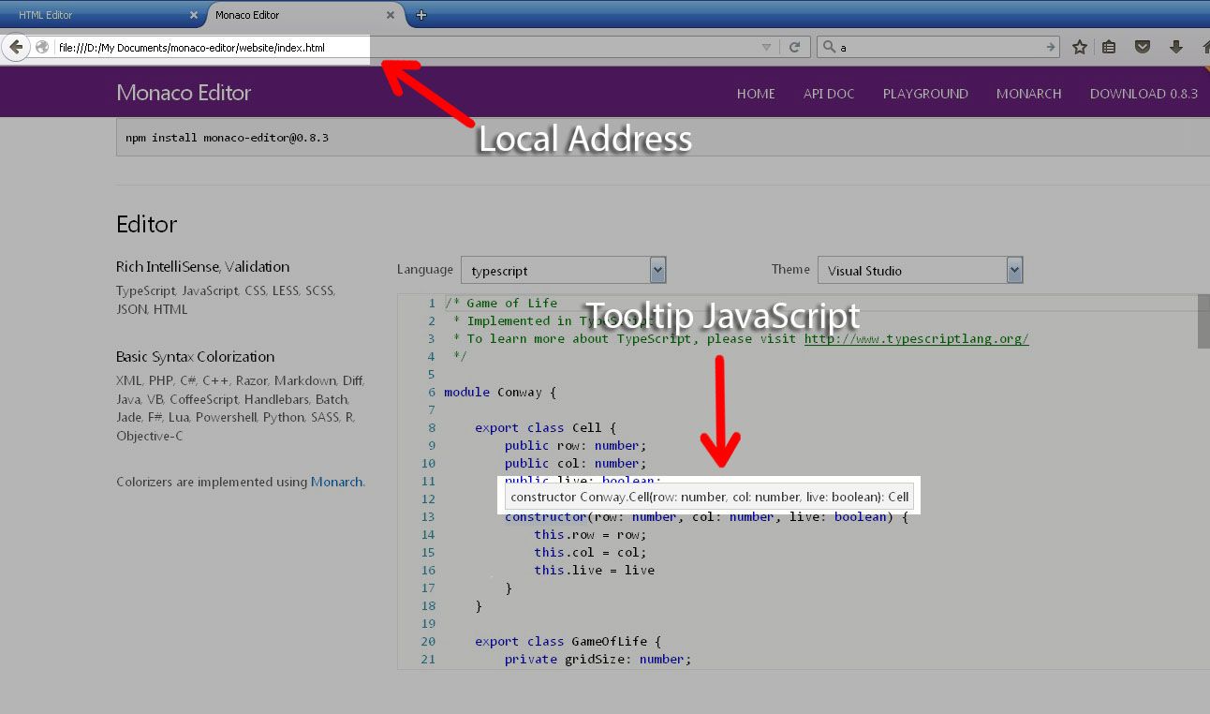This screenshot has width=1210, height=714.
Task: Click the browser search box
Action: [938, 47]
